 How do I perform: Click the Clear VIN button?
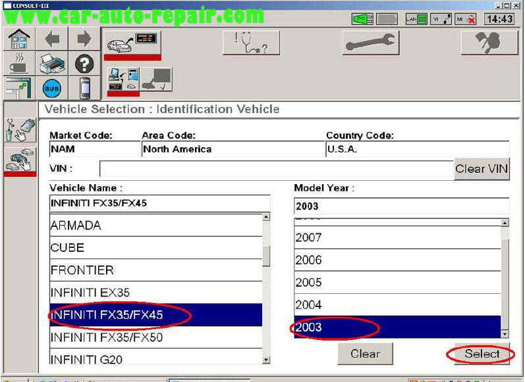482,169
